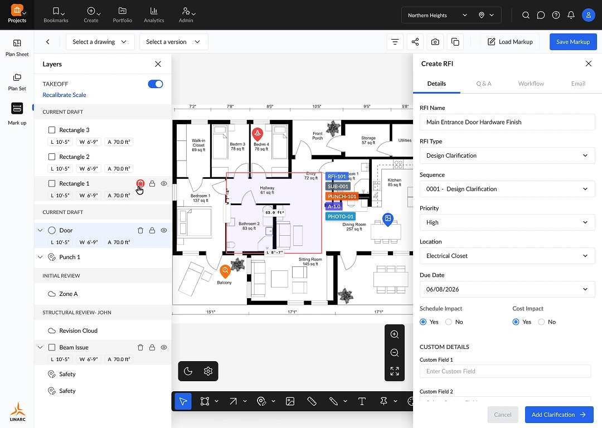Open the Plan Sheet sidebar item

click(x=17, y=47)
